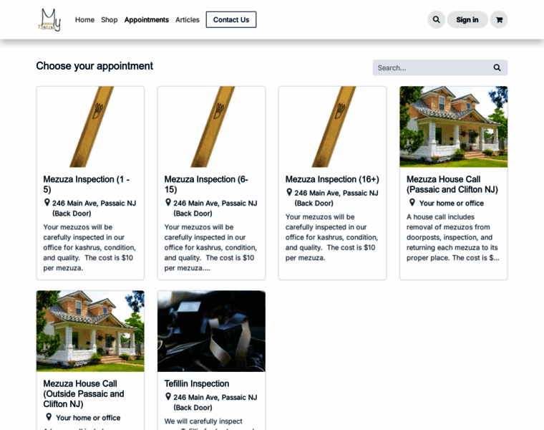Click mezuza image on Inspection (16+) card
Screen dimensions: 544x430
332,127
